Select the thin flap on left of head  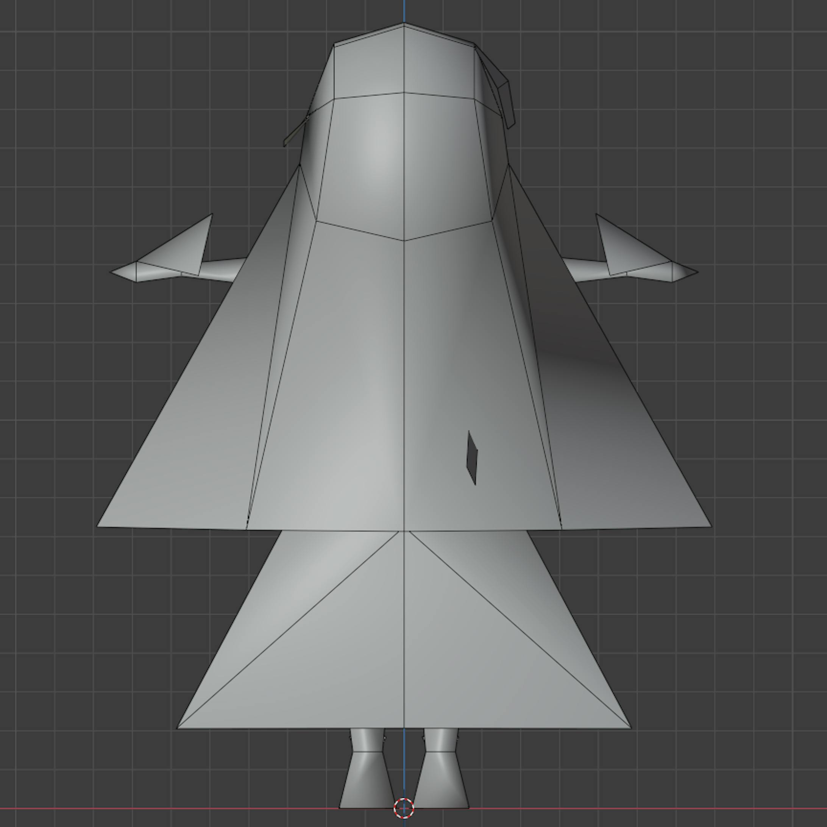tap(295, 133)
